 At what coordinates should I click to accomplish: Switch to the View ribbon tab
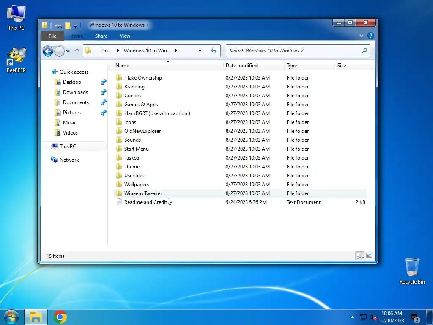tap(125, 36)
